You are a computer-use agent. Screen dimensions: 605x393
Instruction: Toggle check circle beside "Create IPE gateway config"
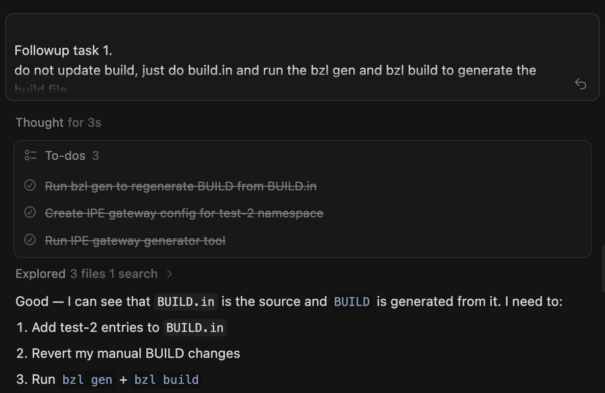30,212
